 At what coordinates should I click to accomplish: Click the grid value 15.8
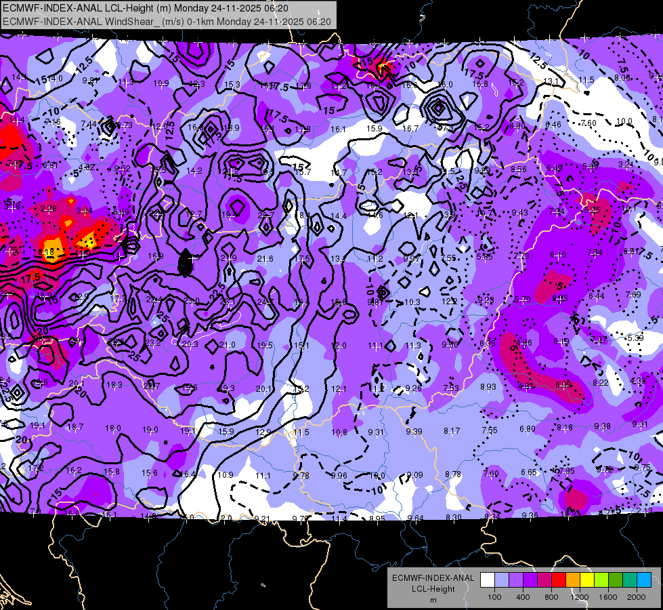pyautogui.click(x=112, y=472)
